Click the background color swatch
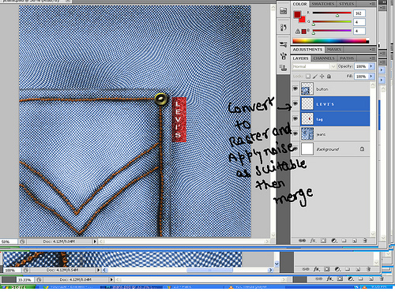 [x=303, y=20]
